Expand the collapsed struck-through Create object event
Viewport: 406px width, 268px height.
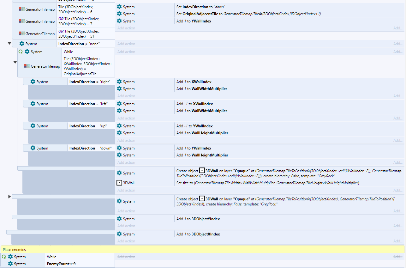pos(9,197)
